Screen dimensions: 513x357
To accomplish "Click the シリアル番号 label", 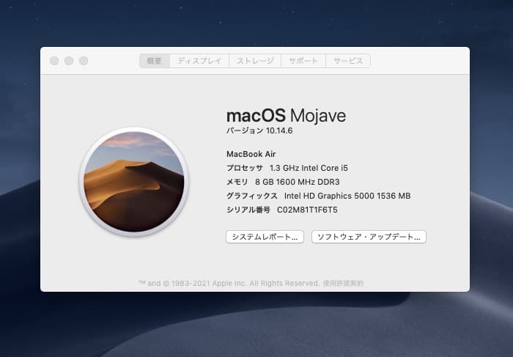I will (x=248, y=210).
